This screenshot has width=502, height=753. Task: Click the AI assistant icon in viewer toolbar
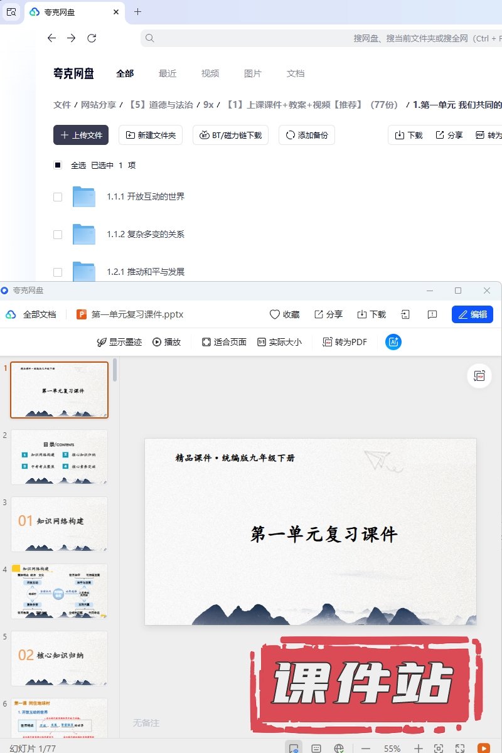[x=393, y=342]
